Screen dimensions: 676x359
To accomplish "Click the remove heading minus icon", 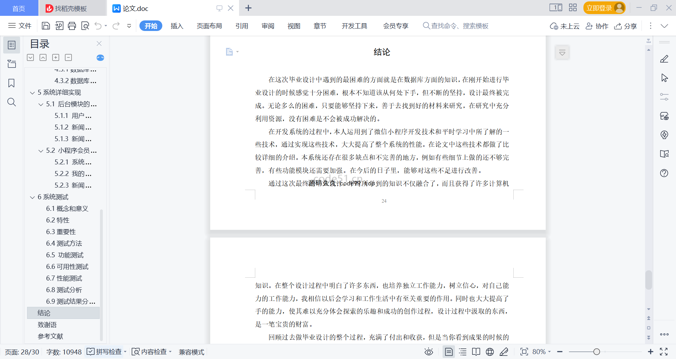I will (x=69, y=57).
